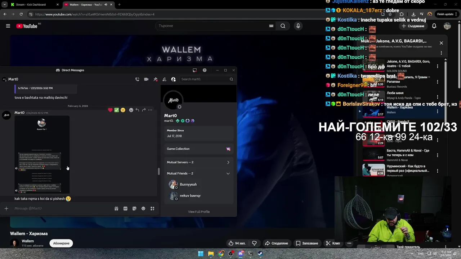This screenshot has height=259, width=461.
Task: Open more video actions ellipsis
Action: (349, 244)
